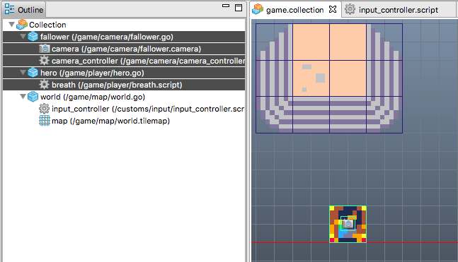The height and width of the screenshot is (262, 458).
Task: Select the camera component icon in Outline
Action: click(45, 49)
